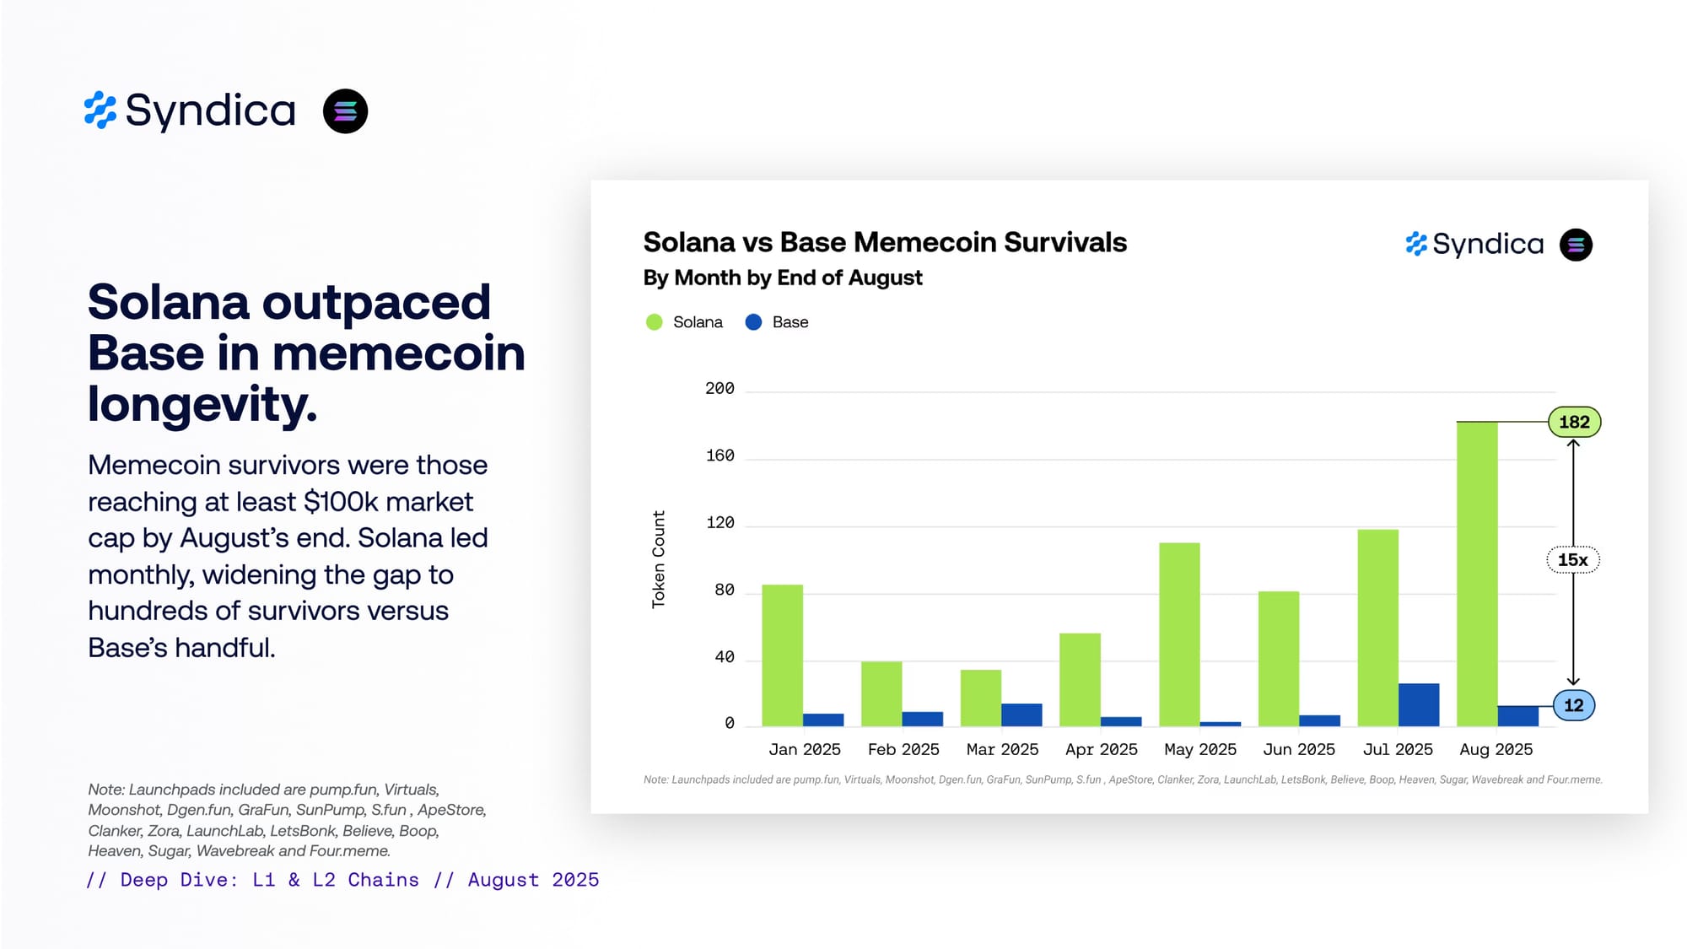Click the Solana bar for Jul 2025
Viewport: 1687px width, 949px height.
[1378, 628]
